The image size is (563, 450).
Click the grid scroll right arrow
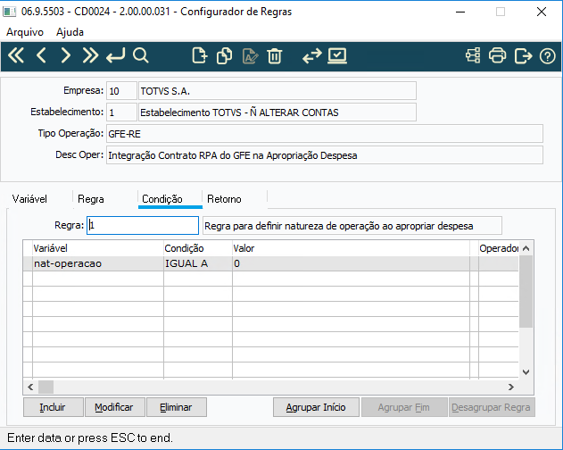coord(511,387)
